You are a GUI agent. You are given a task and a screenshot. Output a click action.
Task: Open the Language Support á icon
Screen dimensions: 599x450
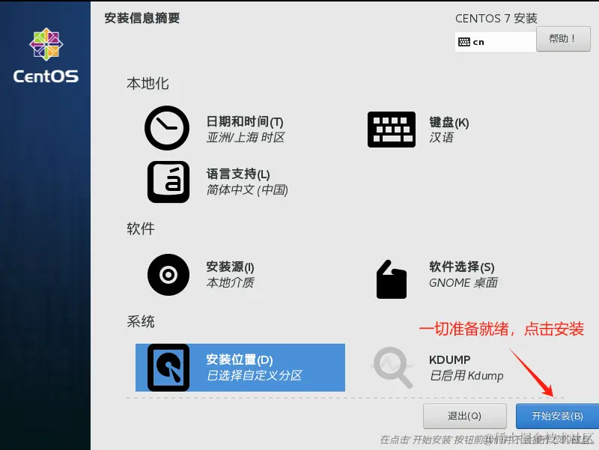coord(168,182)
